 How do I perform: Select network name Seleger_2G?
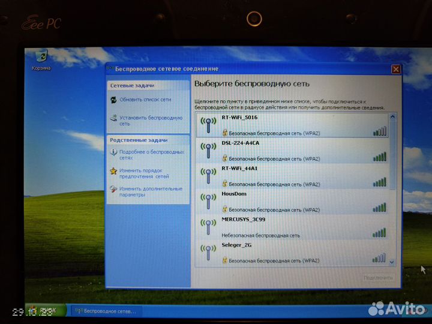coord(236,245)
